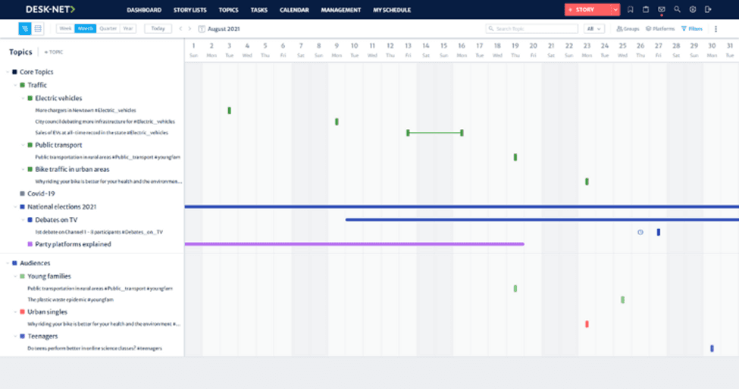Open the messages envelope icon

[x=662, y=10]
